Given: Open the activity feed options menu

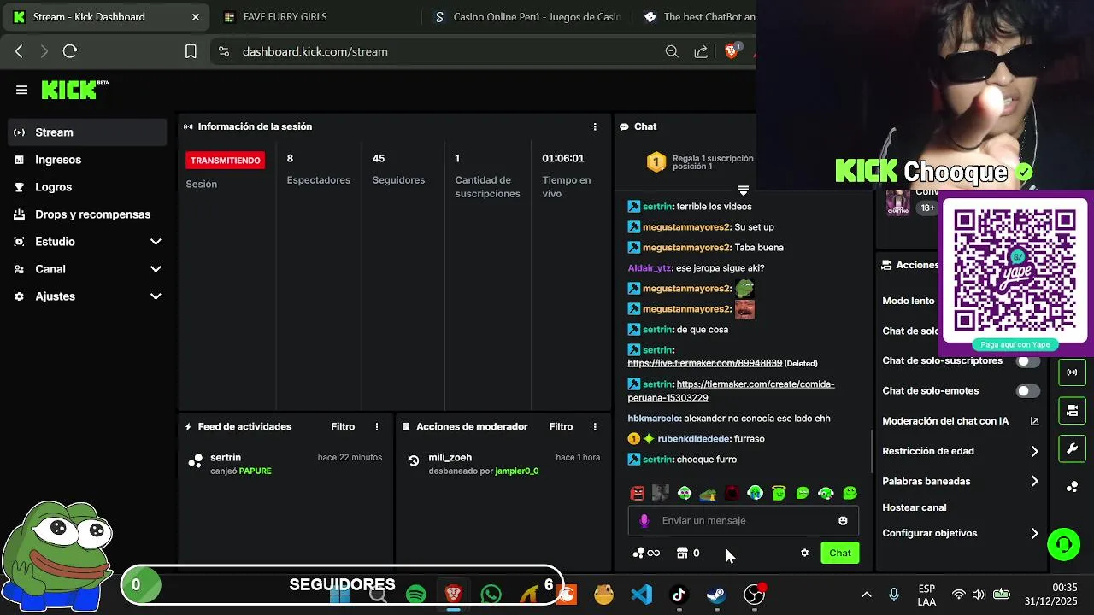Looking at the screenshot, I should (377, 427).
